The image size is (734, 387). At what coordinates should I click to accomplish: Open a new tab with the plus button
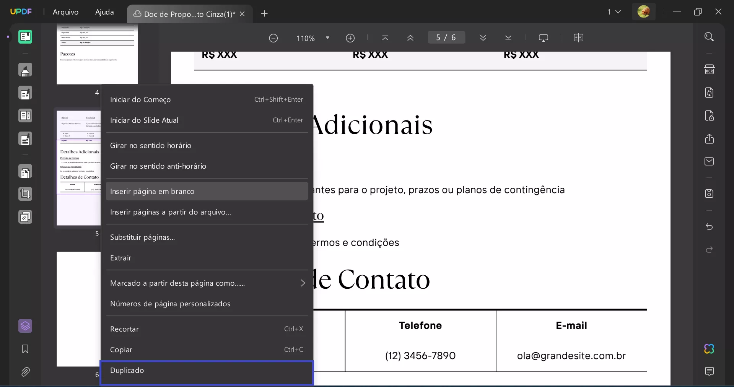[x=264, y=14]
